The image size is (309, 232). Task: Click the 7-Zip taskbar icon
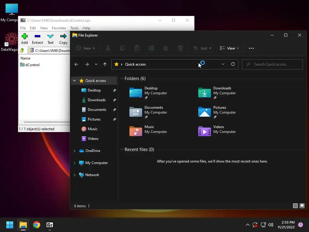point(50,225)
